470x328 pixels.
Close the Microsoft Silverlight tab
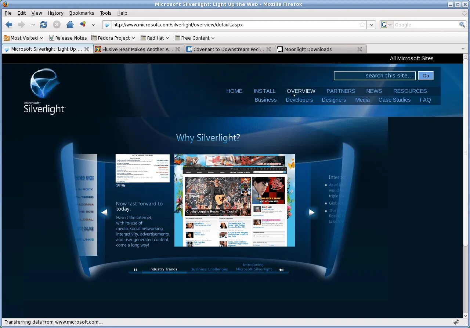87,49
